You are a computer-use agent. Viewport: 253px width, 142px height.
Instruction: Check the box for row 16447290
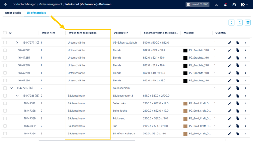click(x=5, y=80)
